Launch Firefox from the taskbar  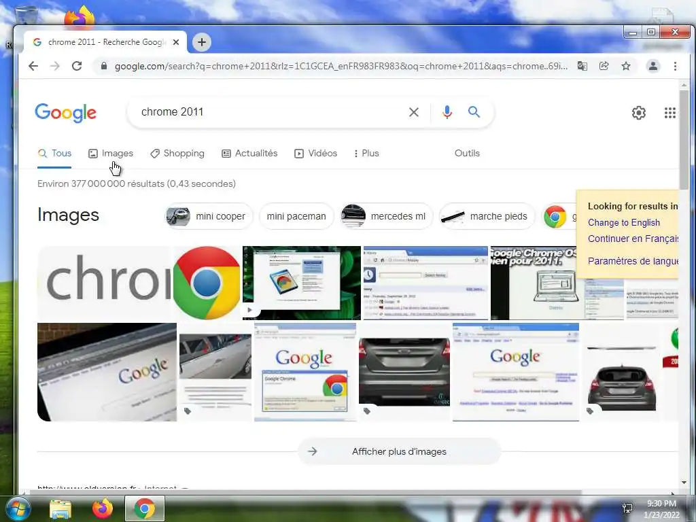103,508
